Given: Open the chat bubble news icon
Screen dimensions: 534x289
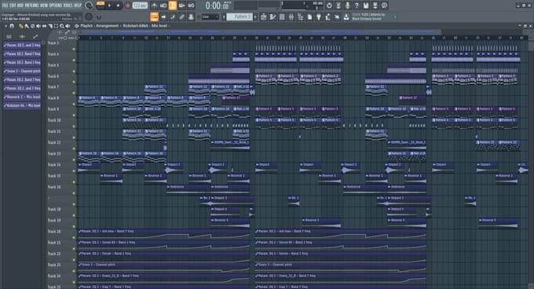Looking at the screenshot, I should (385, 5).
